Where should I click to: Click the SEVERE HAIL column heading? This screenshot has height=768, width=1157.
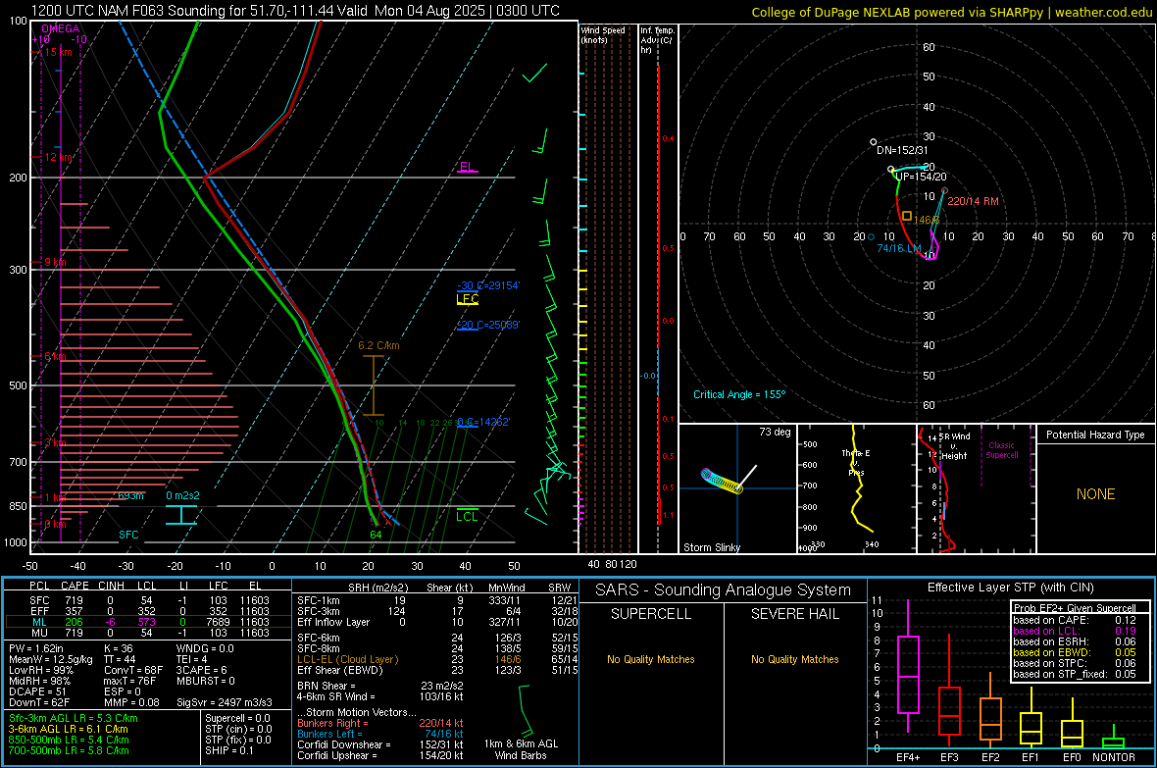point(794,614)
